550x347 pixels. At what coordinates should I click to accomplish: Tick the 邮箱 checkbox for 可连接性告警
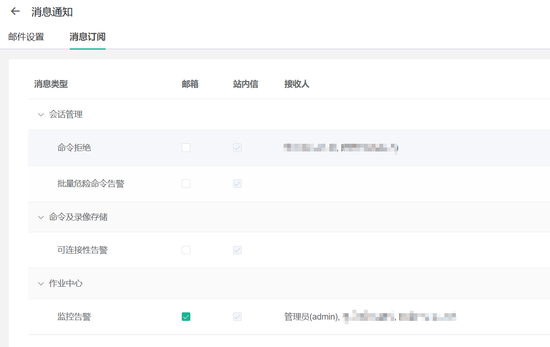pyautogui.click(x=186, y=250)
